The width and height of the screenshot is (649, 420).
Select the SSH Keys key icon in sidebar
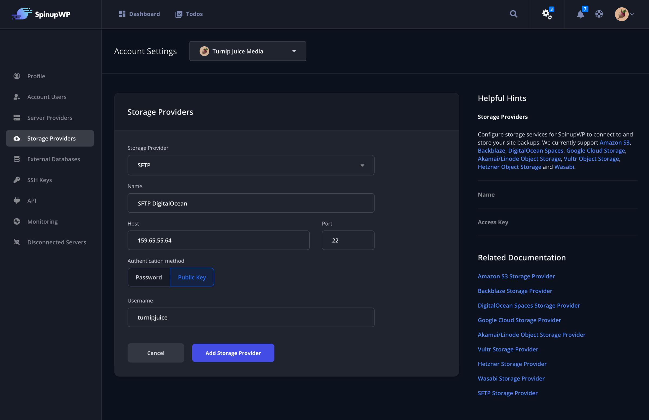click(x=16, y=180)
